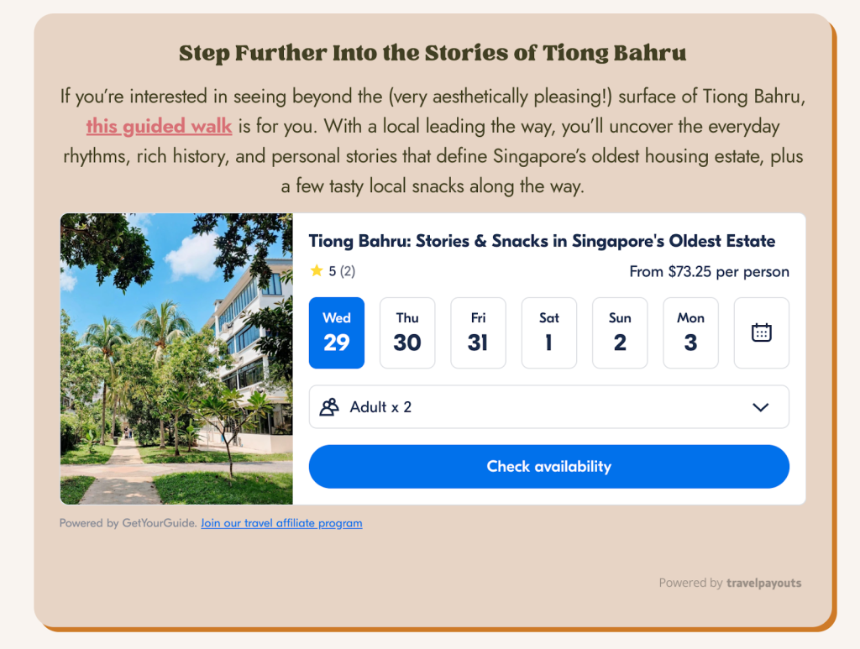Choose Mon 3 date
The width and height of the screenshot is (860, 649).
pyautogui.click(x=690, y=332)
